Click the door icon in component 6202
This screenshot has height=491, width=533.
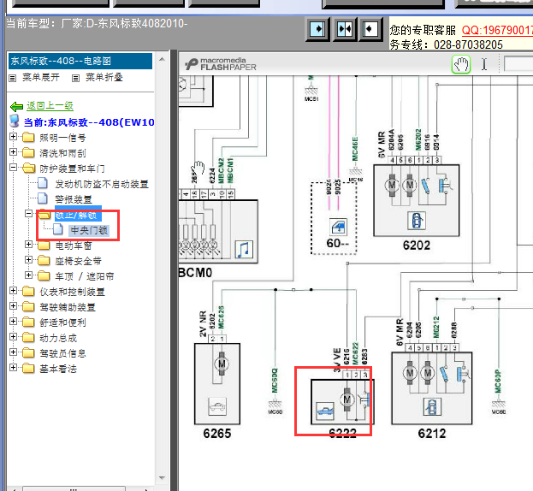[417, 220]
